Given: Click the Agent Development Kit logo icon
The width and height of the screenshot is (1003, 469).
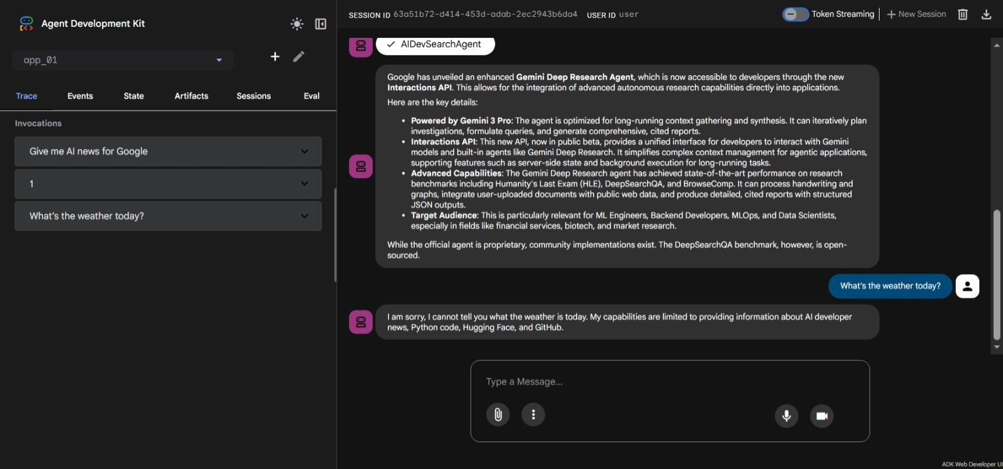Looking at the screenshot, I should [x=26, y=23].
